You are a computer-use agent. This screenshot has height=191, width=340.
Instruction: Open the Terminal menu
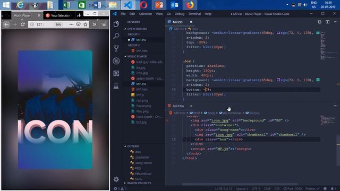[194, 14]
